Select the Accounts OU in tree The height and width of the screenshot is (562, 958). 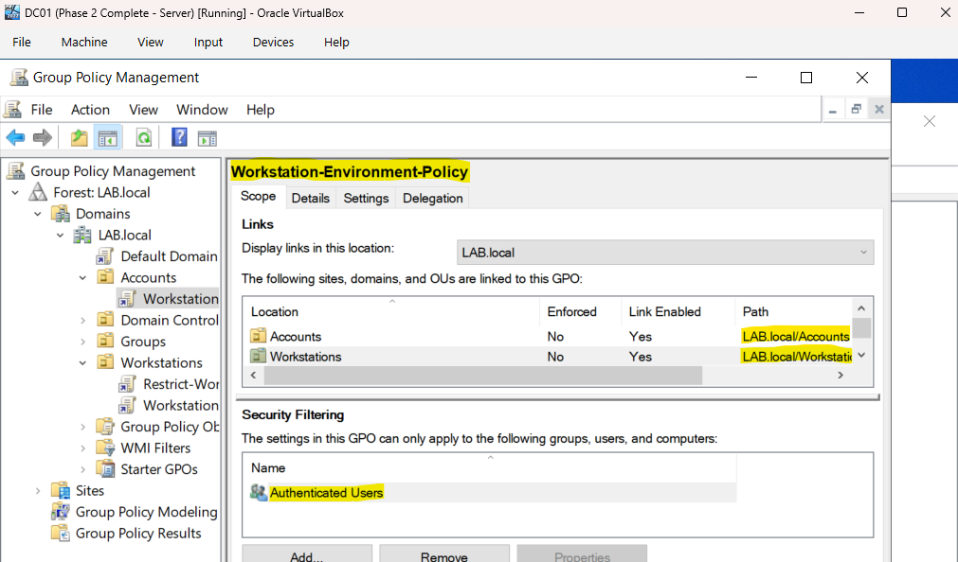coord(149,277)
